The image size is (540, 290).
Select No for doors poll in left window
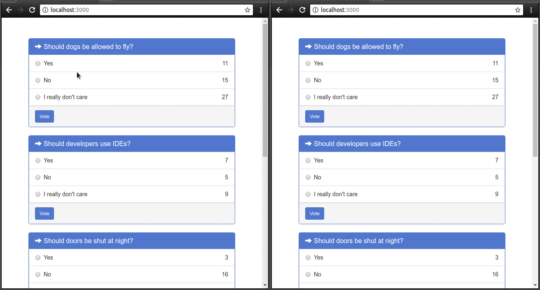coord(38,274)
